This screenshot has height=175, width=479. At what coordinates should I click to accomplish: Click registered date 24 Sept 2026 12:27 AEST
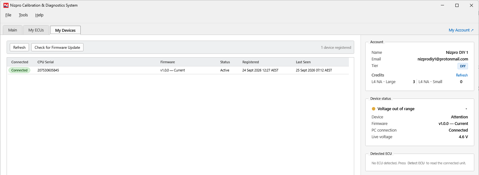[x=260, y=71]
